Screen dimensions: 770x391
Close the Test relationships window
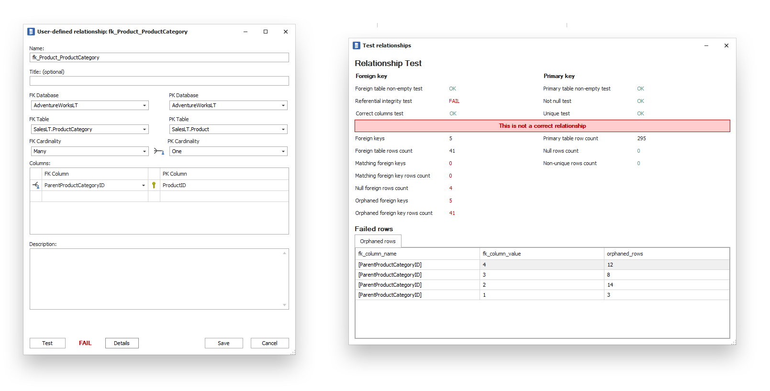726,45
